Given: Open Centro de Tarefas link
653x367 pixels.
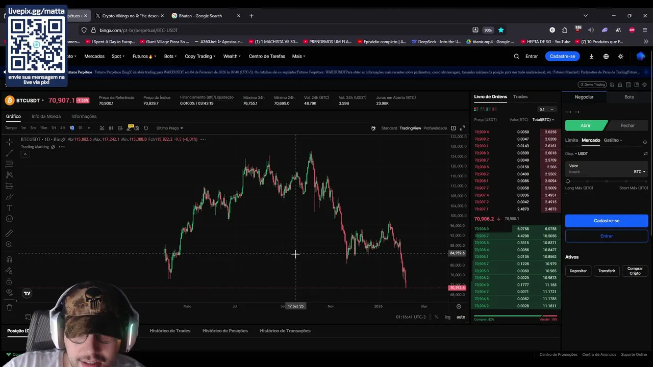Looking at the screenshot, I should (267, 56).
